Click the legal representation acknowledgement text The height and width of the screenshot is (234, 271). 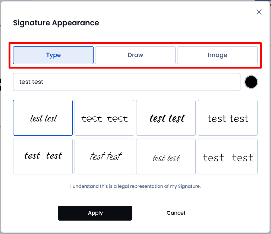coord(136,186)
